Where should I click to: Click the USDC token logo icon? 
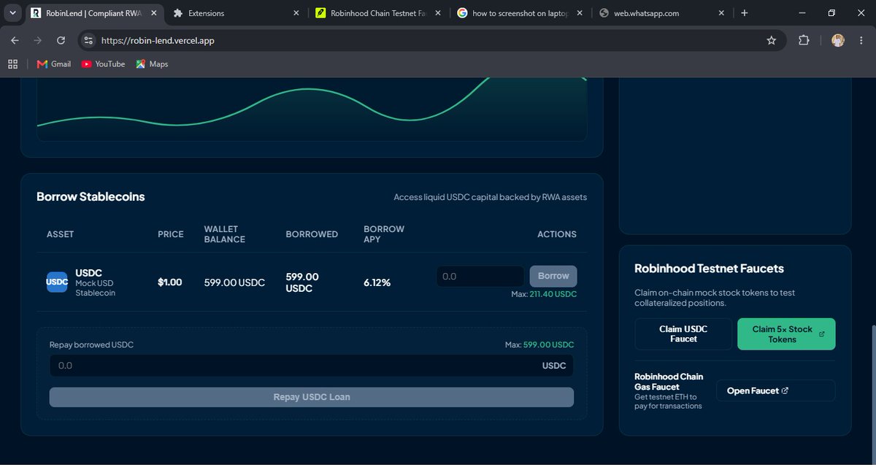57,282
